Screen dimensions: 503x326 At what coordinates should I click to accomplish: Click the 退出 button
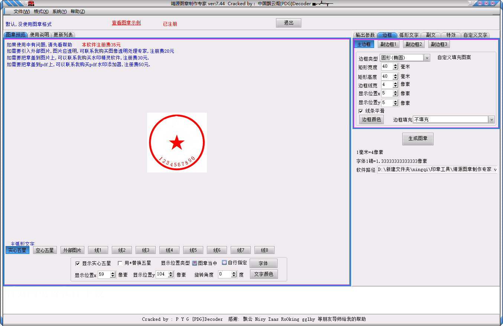click(x=289, y=23)
